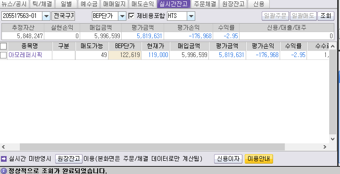The height and width of the screenshot is (174, 340).
Task: Click the horizontal scrollbar thumb
Action: (x=152, y=147)
